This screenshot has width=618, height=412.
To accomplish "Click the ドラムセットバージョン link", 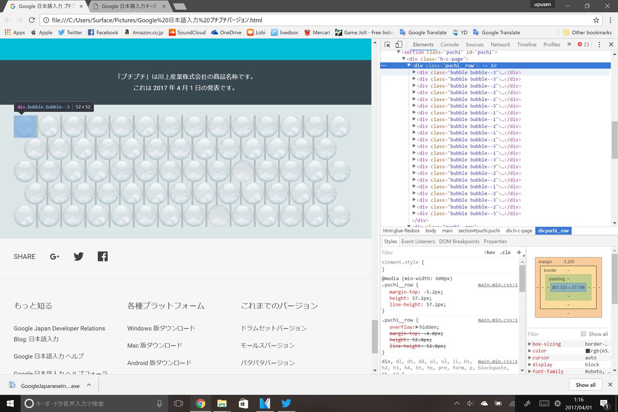I will tap(273, 328).
